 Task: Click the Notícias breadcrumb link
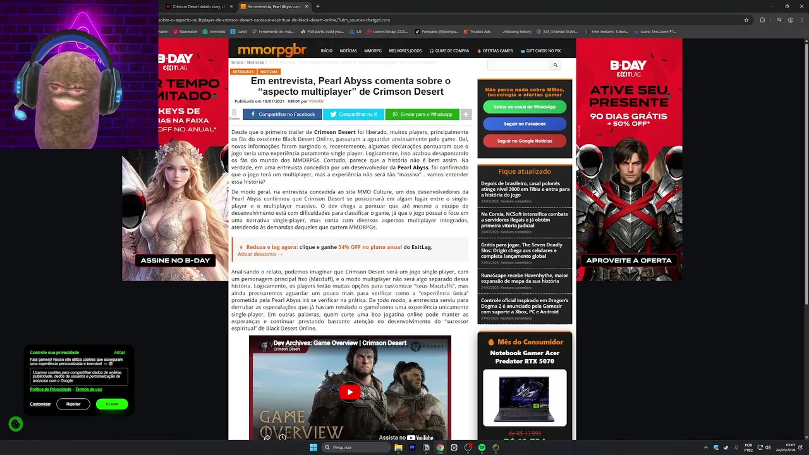click(x=255, y=63)
